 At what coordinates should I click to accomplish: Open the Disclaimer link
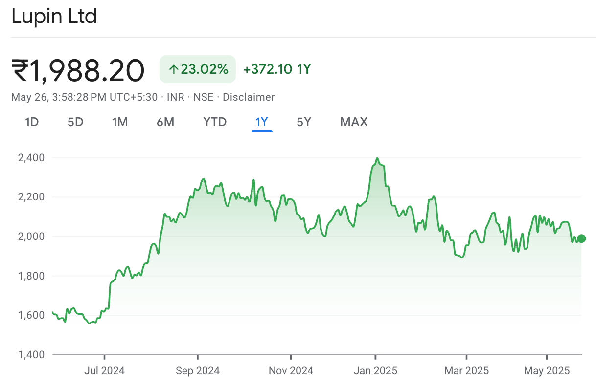coord(249,97)
